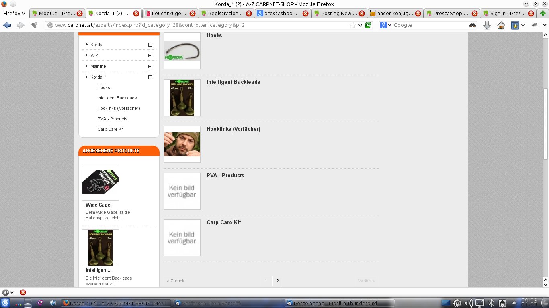This screenshot has height=308, width=549.
Task: Click the blue Back arrow in Firefox
Action: click(7, 25)
